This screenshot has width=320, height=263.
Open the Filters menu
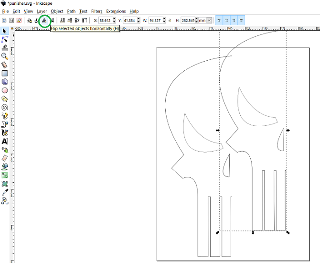[x=97, y=11]
